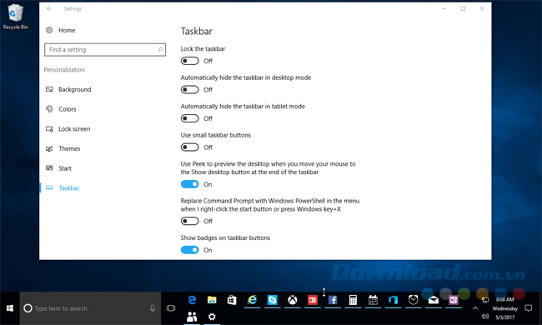This screenshot has width=542, height=325.
Task: Open the Mail app on taskbar
Action: [x=433, y=300]
